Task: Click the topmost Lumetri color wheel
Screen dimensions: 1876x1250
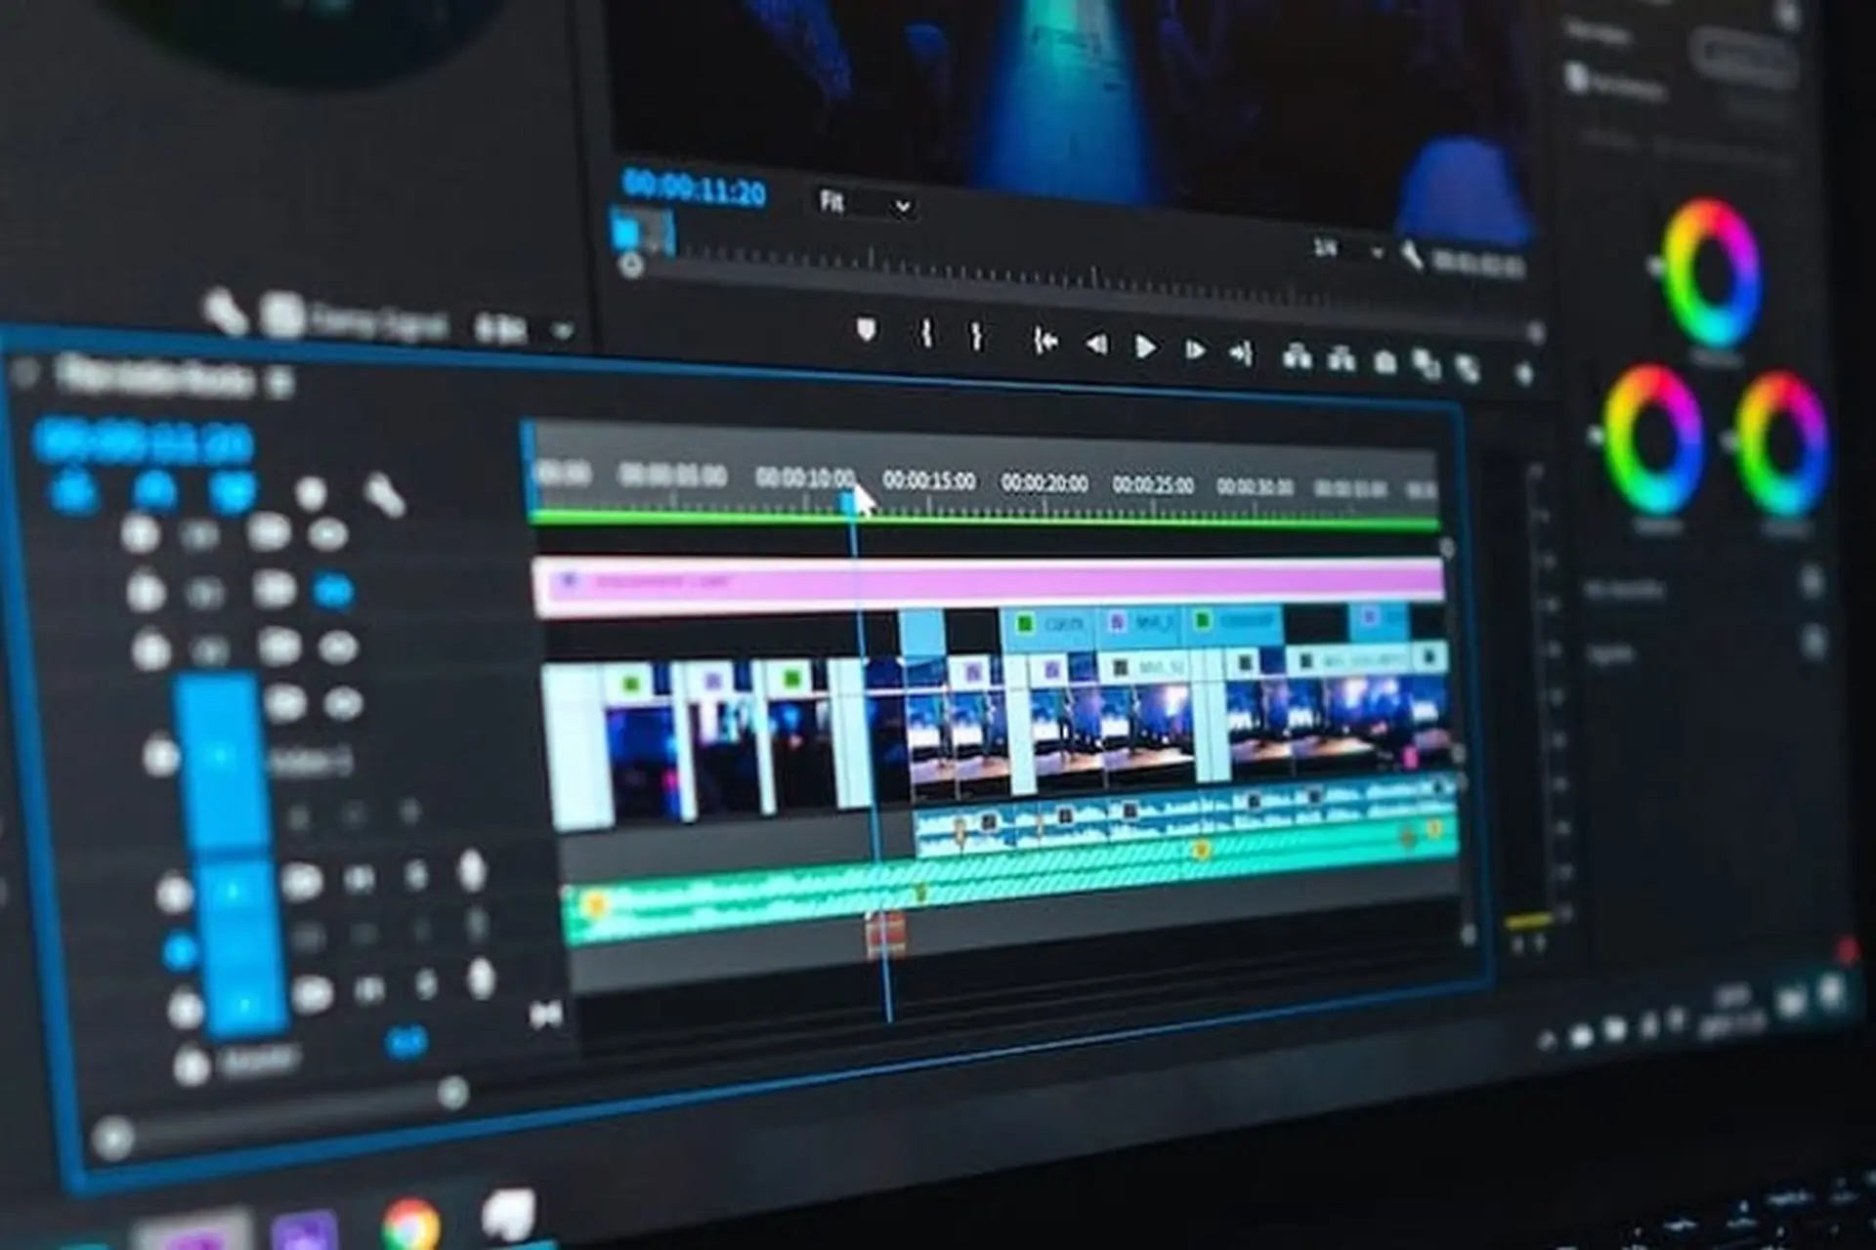Action: 1712,273
